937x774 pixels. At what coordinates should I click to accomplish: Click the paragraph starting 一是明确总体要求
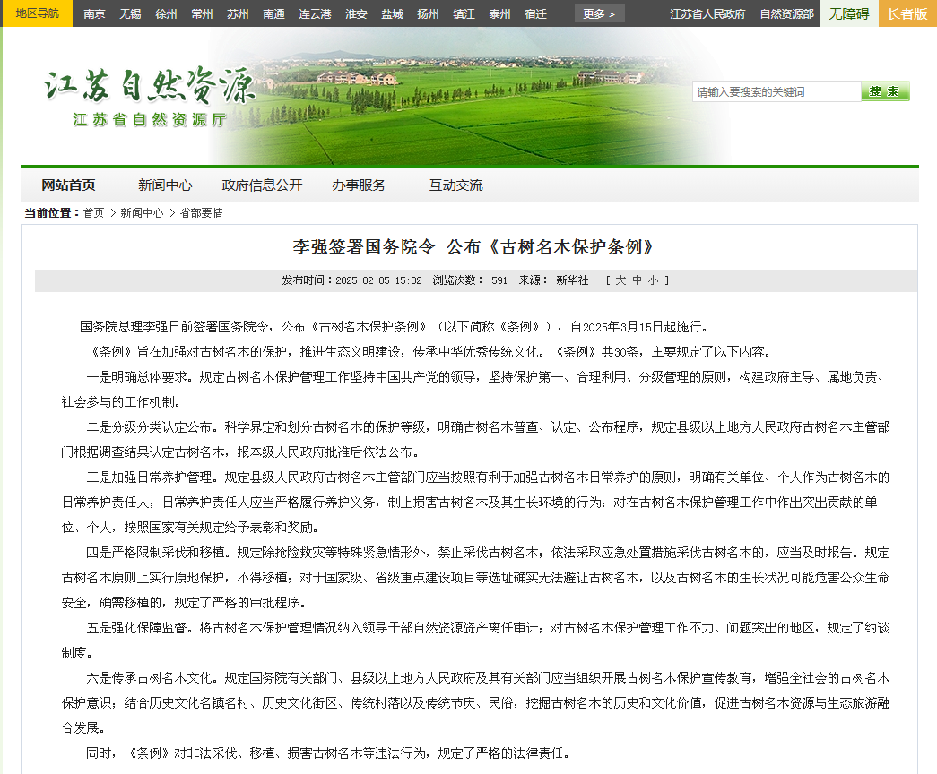[475, 390]
